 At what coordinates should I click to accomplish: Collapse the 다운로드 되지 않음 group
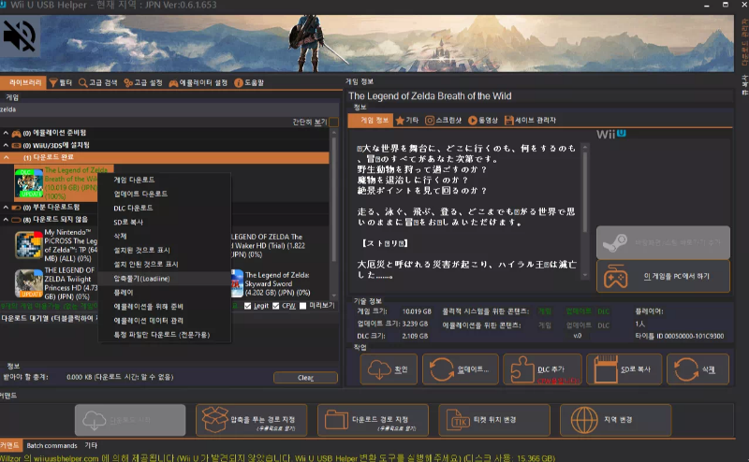coord(6,220)
